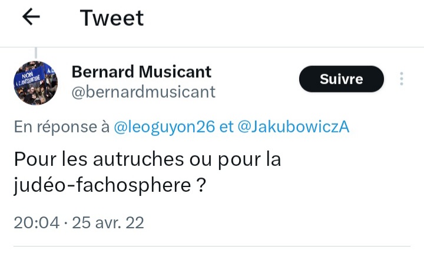This screenshot has width=424, height=253.
Task: Open the three-dot more options menu
Action: pyautogui.click(x=402, y=79)
